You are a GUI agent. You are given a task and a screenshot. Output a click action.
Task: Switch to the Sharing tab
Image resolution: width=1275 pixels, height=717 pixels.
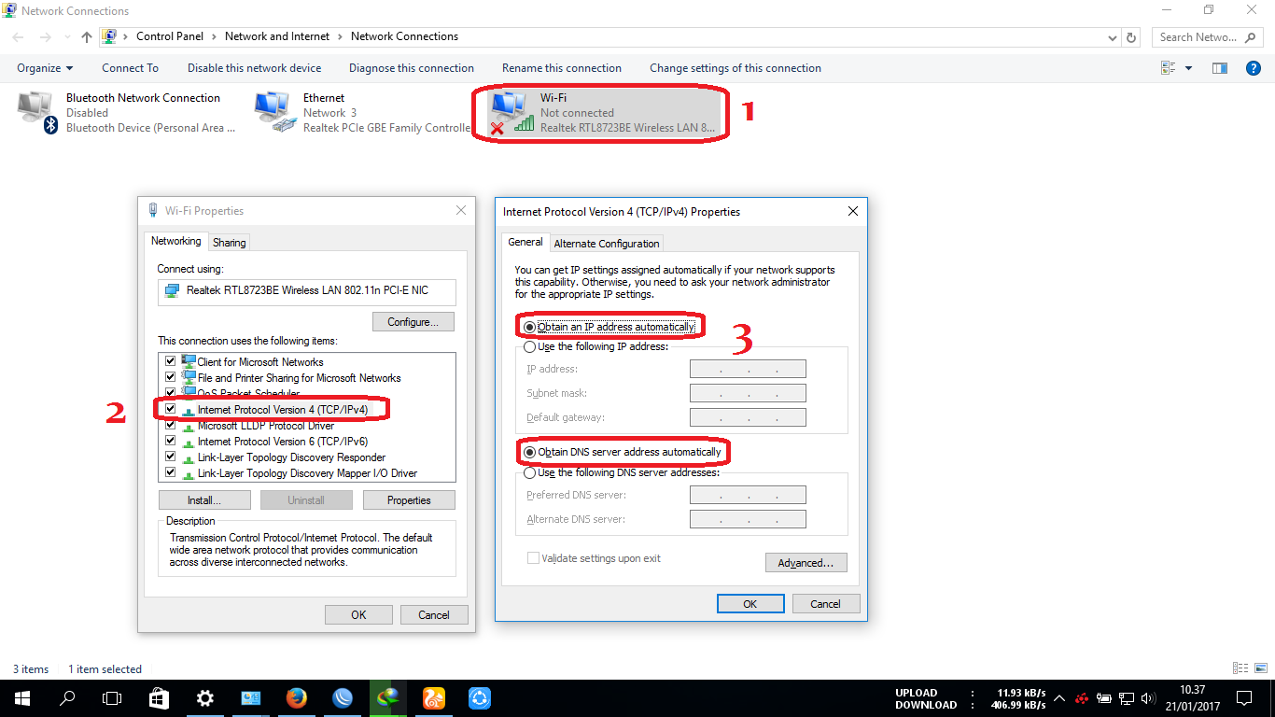[229, 243]
